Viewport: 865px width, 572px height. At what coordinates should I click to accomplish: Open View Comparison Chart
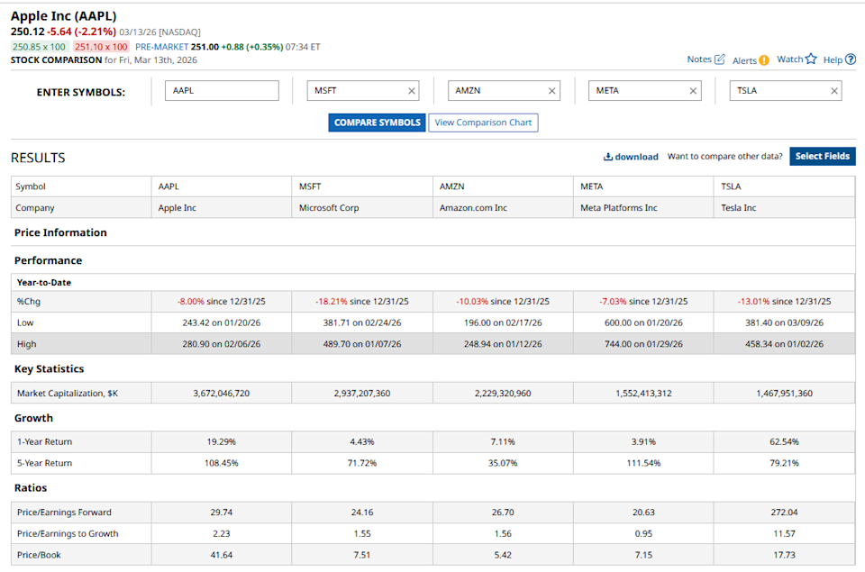click(483, 123)
